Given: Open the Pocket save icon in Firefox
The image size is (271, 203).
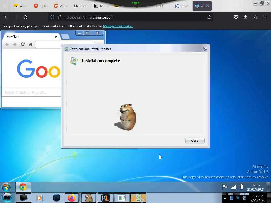Looking at the screenshot, I should (236, 17).
